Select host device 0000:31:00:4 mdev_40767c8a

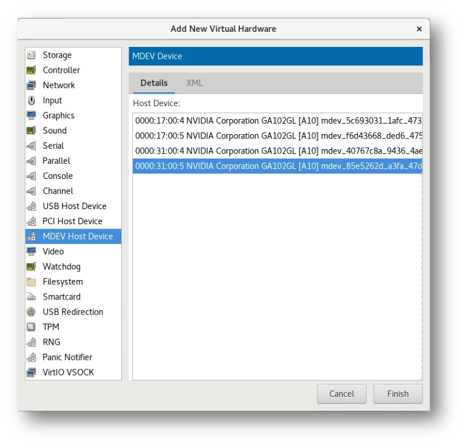tap(277, 151)
